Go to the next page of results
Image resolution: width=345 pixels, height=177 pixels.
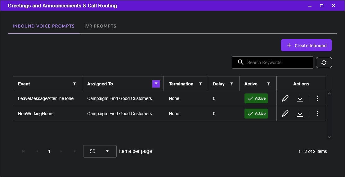click(x=61, y=151)
